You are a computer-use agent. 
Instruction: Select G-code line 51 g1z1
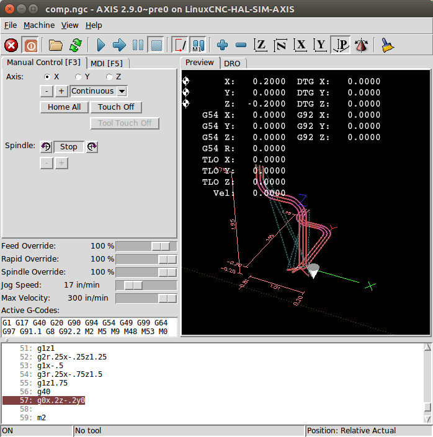46,348
